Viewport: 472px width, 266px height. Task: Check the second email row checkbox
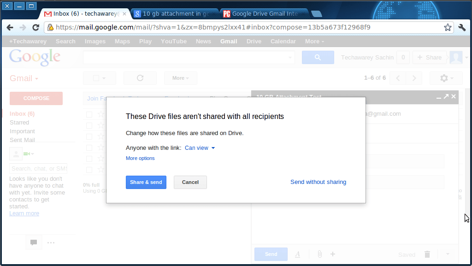(x=89, y=125)
